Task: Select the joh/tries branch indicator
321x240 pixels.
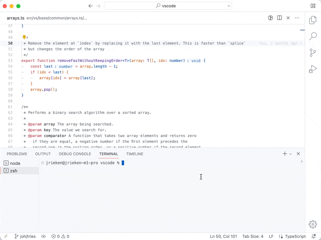Action: click(x=25, y=236)
